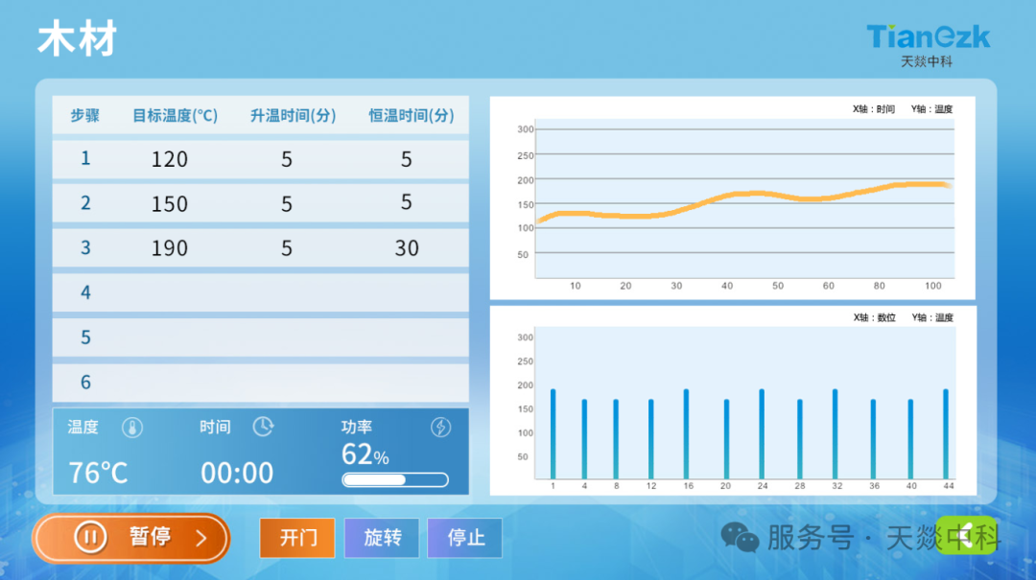The height and width of the screenshot is (580, 1036).
Task: Select step 3 target temperature 190
Action: [x=170, y=248]
